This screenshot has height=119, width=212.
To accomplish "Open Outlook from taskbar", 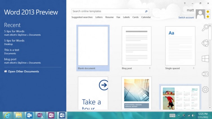I will tap(29, 115).
